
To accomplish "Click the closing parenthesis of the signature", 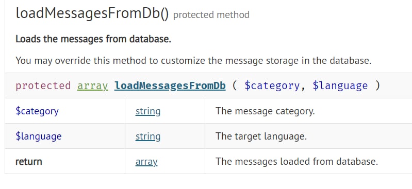I will [377, 86].
